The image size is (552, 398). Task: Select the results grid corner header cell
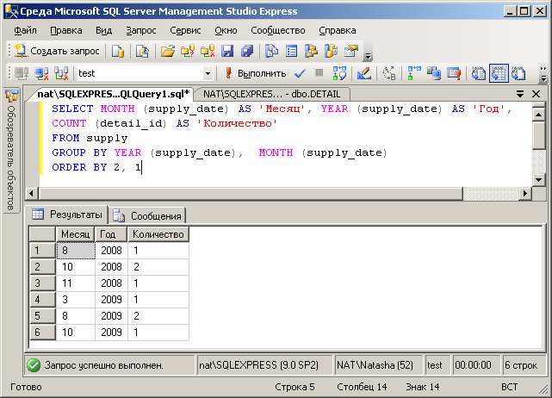[42, 234]
